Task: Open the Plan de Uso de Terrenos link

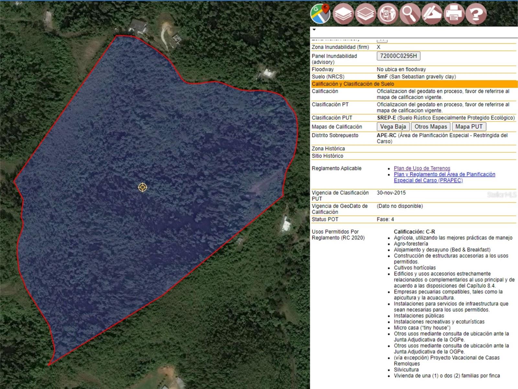Action: click(x=422, y=168)
